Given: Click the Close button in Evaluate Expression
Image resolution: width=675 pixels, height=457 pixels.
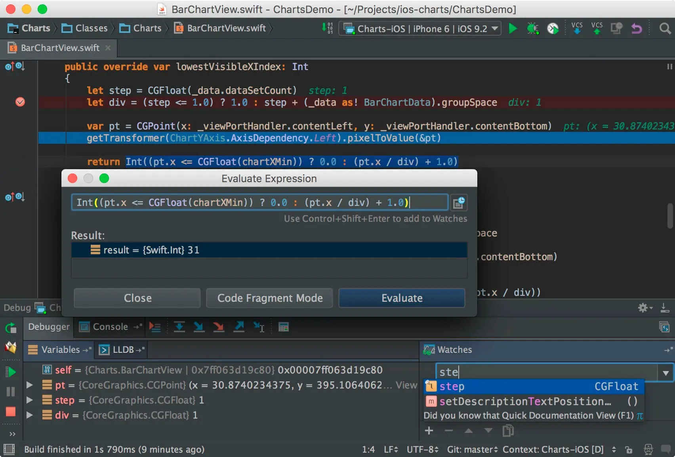Looking at the screenshot, I should 137,298.
